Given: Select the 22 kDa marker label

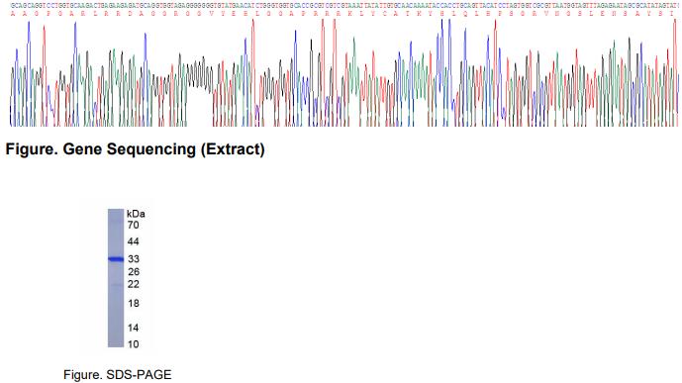Looking at the screenshot, I should point(134,284).
